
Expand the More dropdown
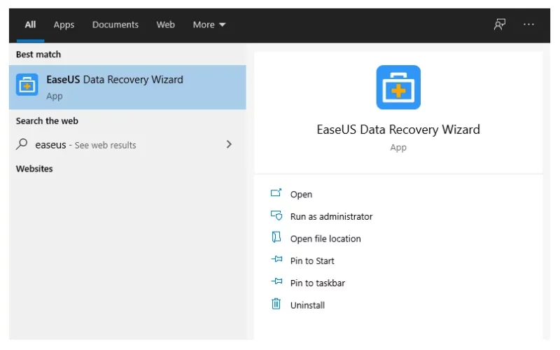209,24
